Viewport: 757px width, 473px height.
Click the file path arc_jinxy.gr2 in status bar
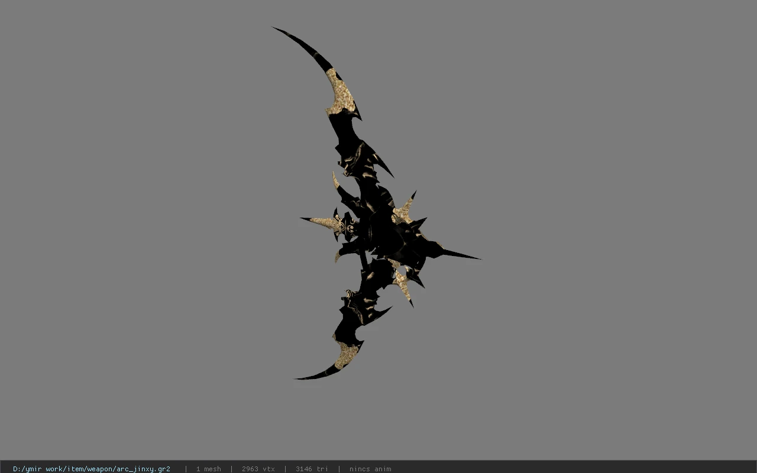[x=92, y=469]
